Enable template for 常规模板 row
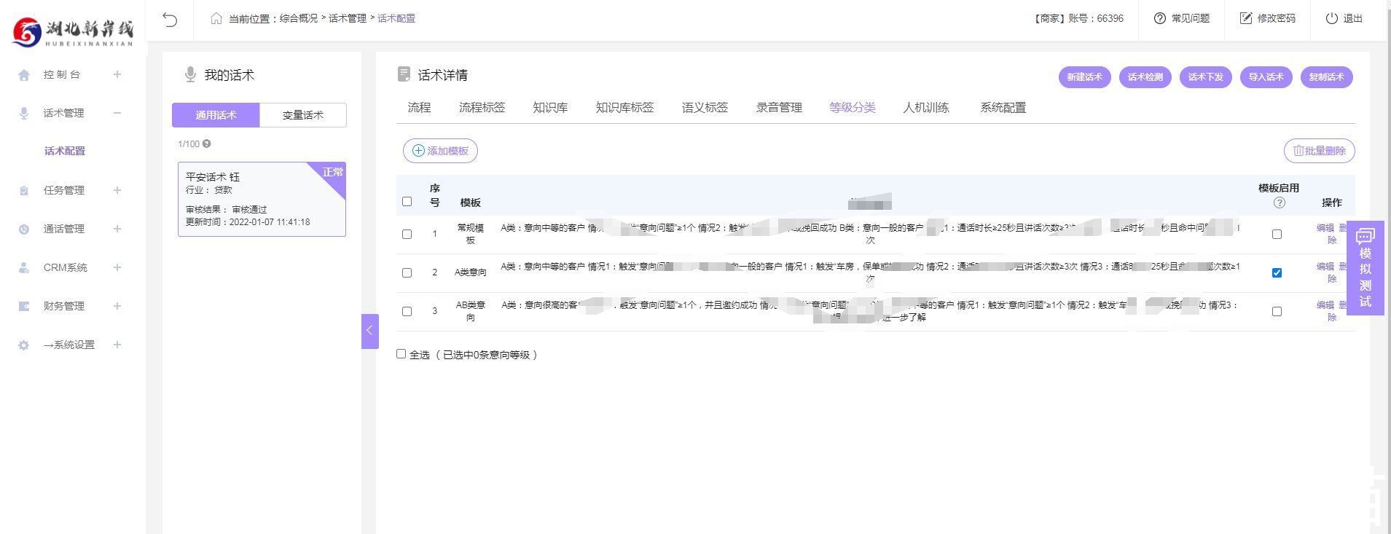This screenshot has width=1391, height=534. [x=1277, y=235]
